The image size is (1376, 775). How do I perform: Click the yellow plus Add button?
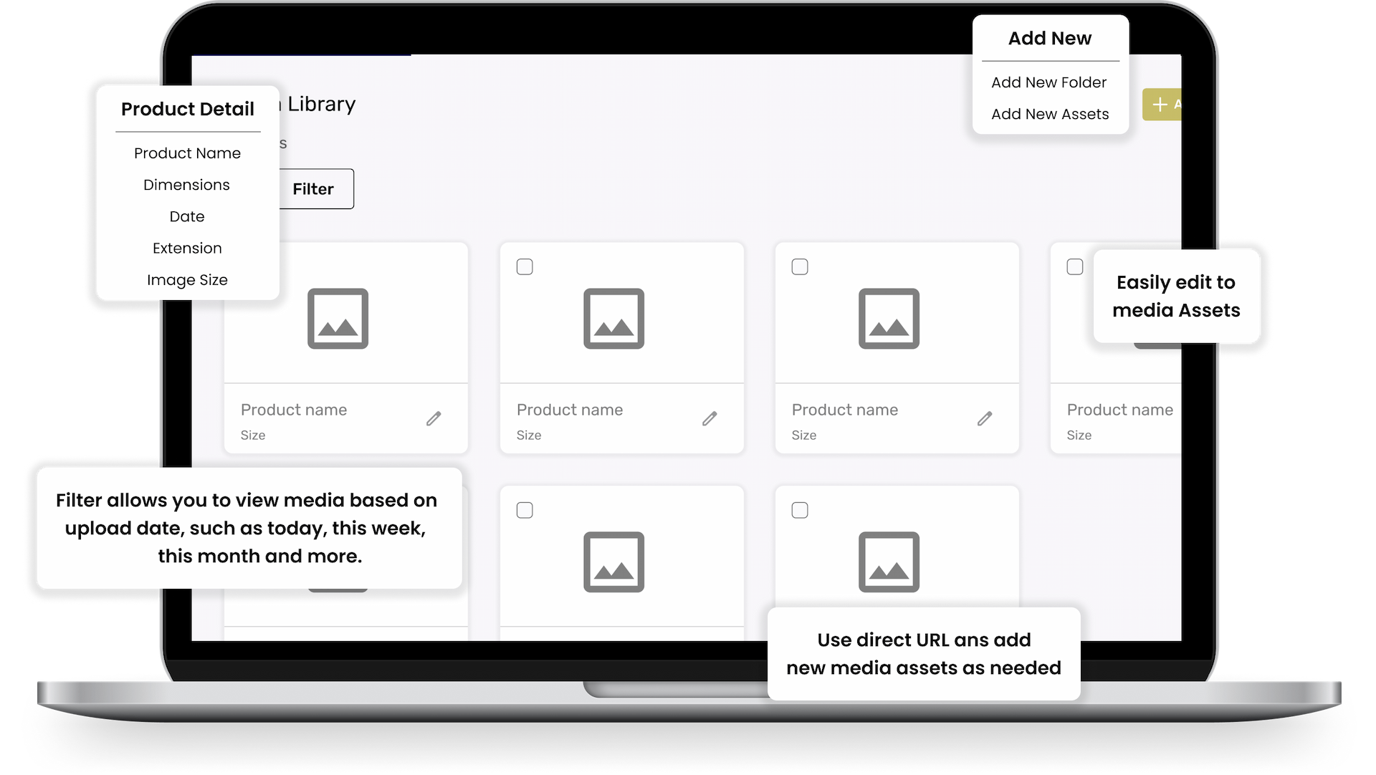[1162, 105]
